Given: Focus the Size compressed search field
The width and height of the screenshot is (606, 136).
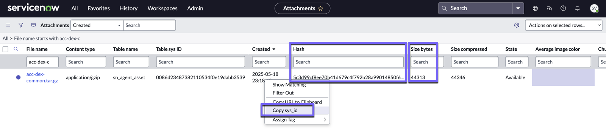Looking at the screenshot, I should [475, 62].
